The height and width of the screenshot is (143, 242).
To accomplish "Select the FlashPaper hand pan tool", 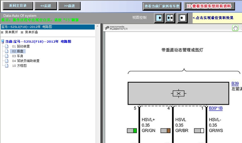I will tap(235, 28).
